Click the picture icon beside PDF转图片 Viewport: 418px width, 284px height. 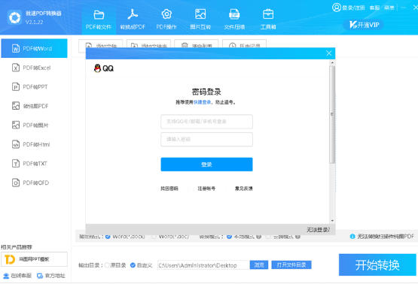(16, 125)
